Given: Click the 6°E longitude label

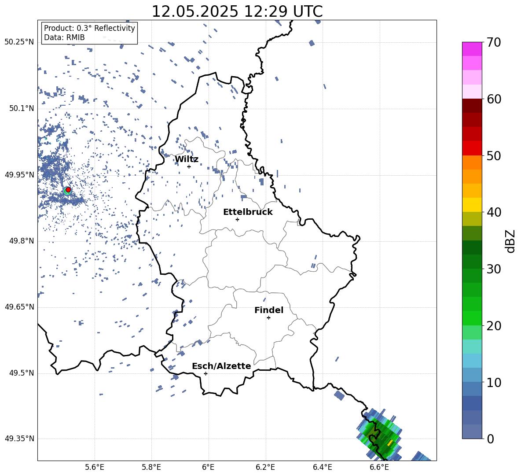Looking at the screenshot, I should pyautogui.click(x=209, y=467).
